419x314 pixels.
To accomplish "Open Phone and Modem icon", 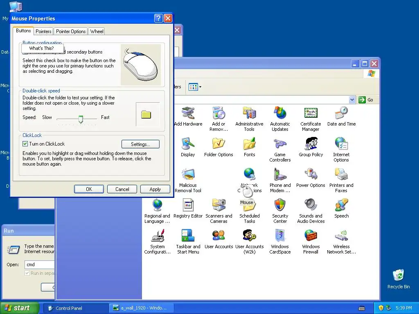I will pyautogui.click(x=280, y=180).
